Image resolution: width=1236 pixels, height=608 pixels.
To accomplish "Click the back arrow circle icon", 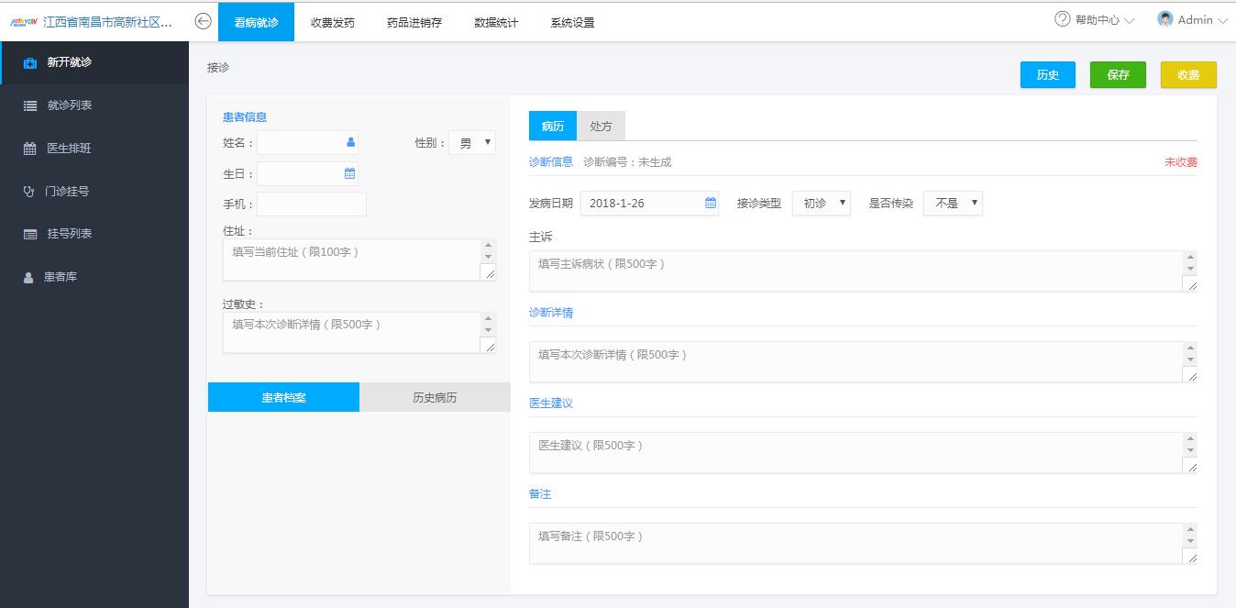I will coord(204,21).
